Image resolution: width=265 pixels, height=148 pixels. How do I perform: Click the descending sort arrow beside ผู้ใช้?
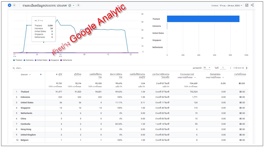point(57,74)
